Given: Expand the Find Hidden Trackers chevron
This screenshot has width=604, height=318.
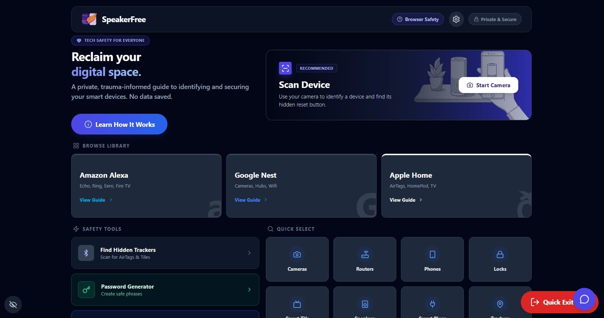Looking at the screenshot, I should (249, 253).
